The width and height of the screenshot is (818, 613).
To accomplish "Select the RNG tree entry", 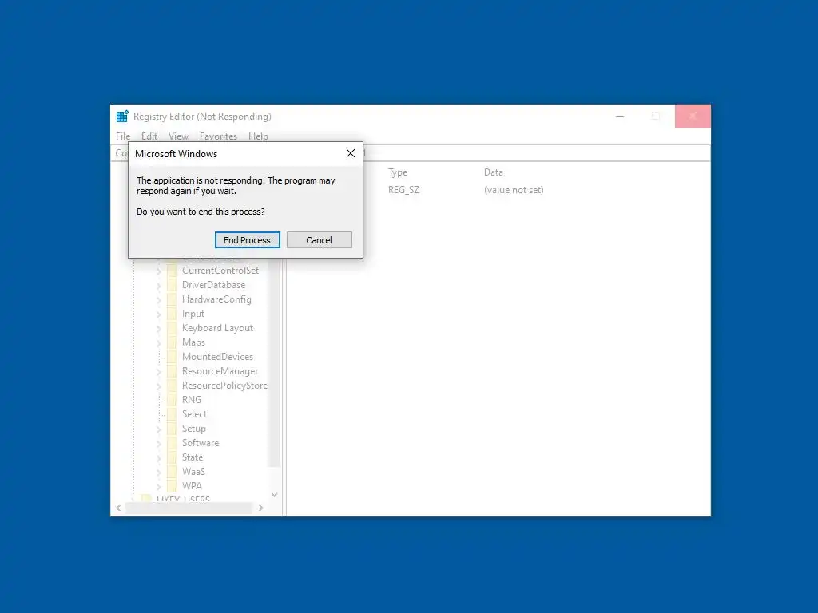I will click(192, 400).
